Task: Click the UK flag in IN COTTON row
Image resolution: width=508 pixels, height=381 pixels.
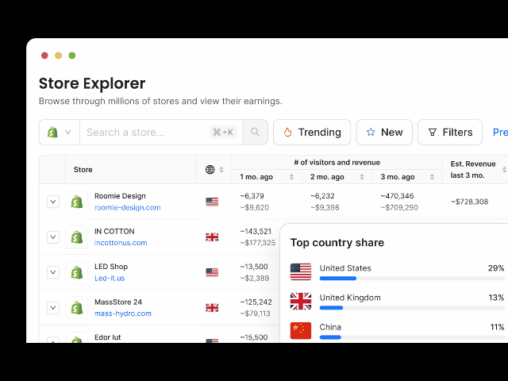Action: [212, 237]
